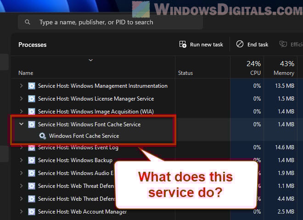Click the Windows Event Log gear icon

pos(32,148)
